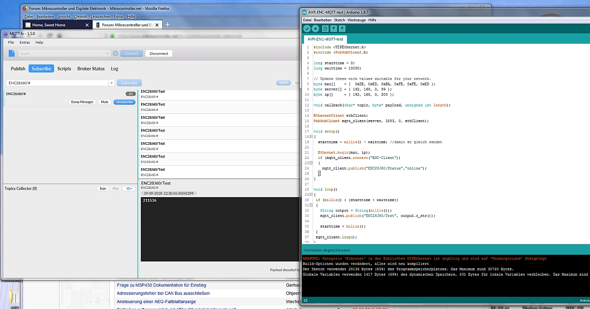Click the ENC28J60/# topic input field
590x309 pixels.
click(x=57, y=83)
